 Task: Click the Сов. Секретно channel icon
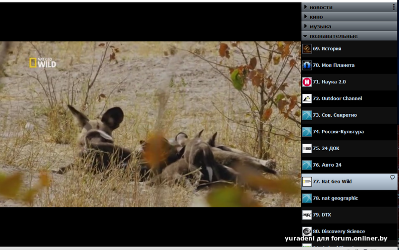pos(307,115)
